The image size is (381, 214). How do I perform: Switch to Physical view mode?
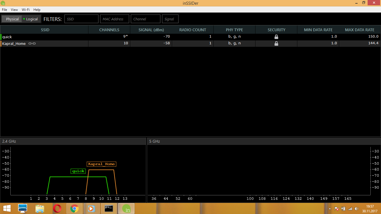tap(12, 19)
